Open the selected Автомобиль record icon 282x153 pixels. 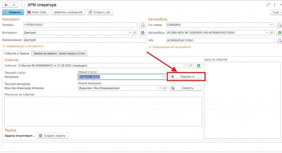coord(271,33)
